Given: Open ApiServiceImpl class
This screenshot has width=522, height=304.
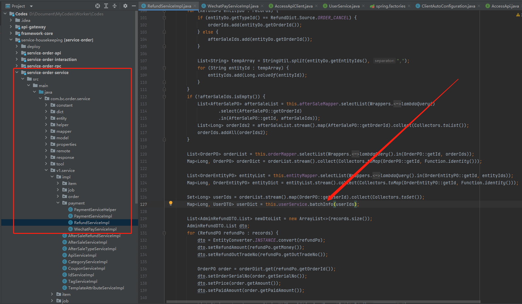Looking at the screenshot, I should point(82,255).
